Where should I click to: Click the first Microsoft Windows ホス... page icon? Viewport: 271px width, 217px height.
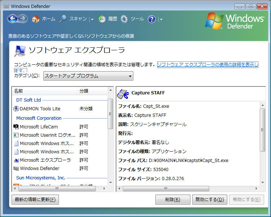[16, 144]
